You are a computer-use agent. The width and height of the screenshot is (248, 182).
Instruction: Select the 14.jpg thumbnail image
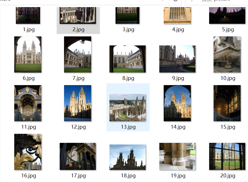click(x=177, y=103)
